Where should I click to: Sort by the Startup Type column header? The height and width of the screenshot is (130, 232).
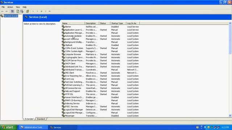click(118, 23)
